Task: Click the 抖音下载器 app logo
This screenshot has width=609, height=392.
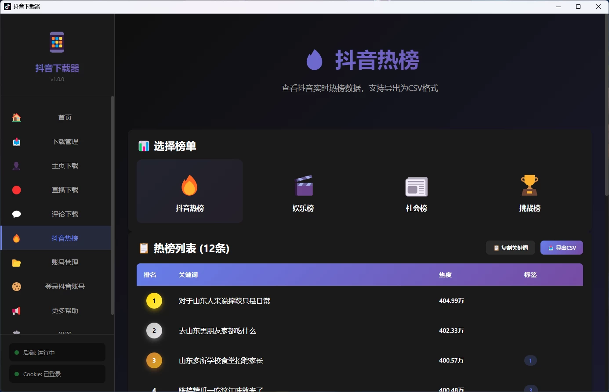Action: (x=57, y=42)
